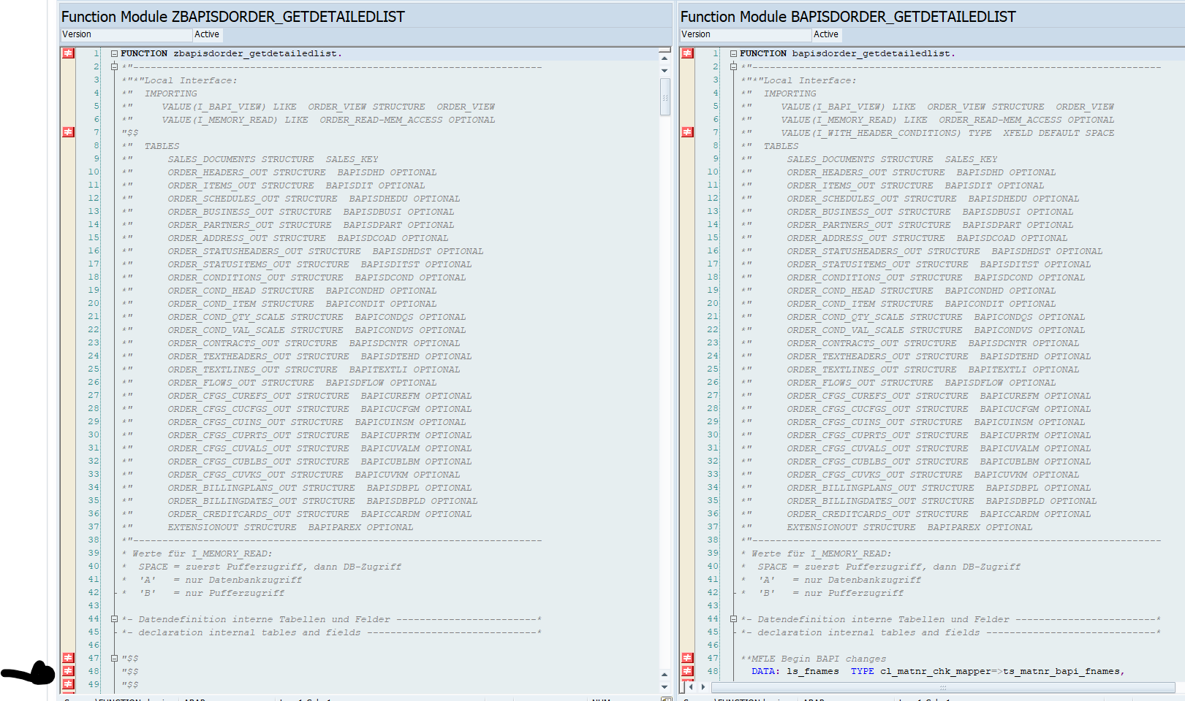Click the difference marker on right pane line 1
This screenshot has width=1185, height=701.
[x=687, y=53]
